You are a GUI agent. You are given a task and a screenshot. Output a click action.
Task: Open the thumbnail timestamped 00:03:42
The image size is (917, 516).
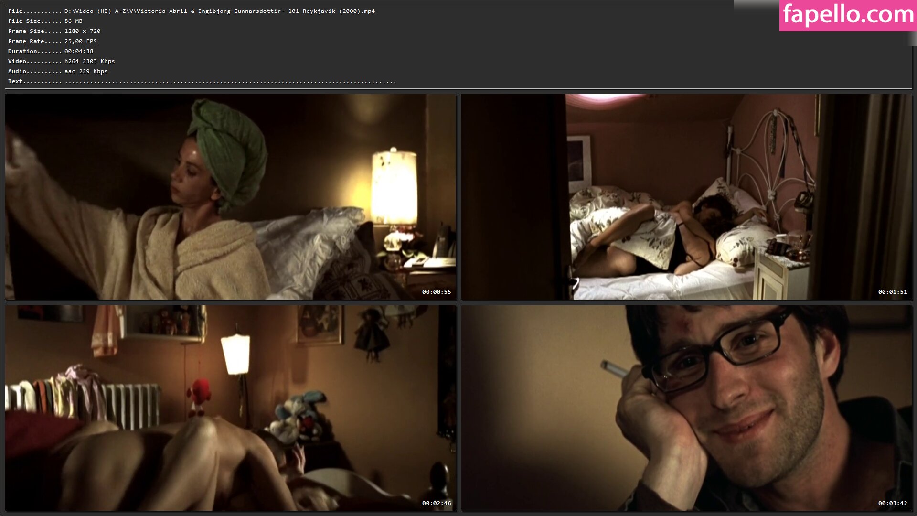(x=686, y=408)
